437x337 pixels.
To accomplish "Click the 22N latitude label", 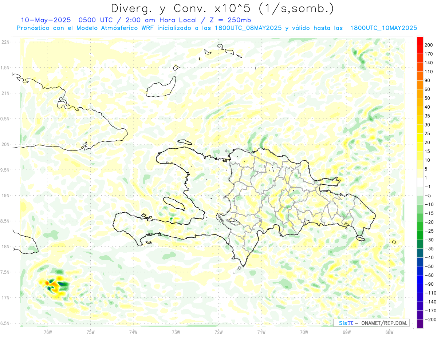I will coord(5,42).
